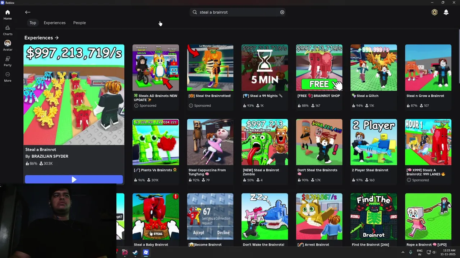
Task: Click the info icon on Stealz A Brainrotz Sponsored
Action: 409,180
